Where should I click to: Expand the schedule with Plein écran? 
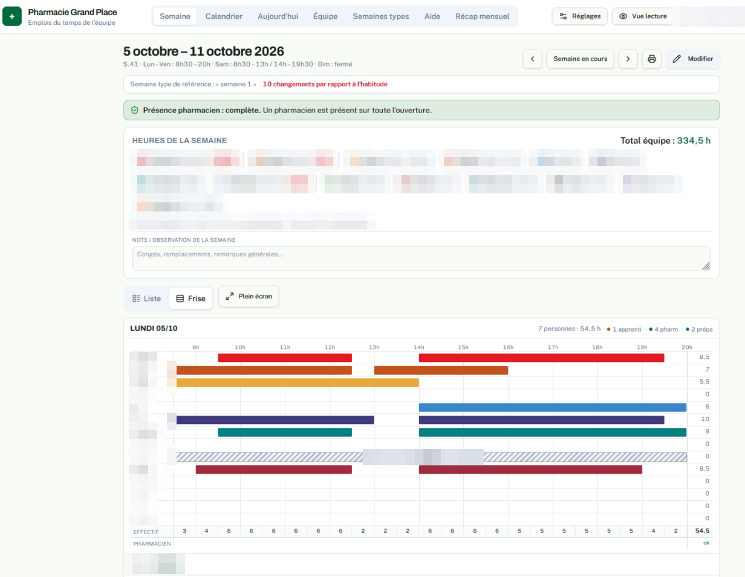pos(249,297)
